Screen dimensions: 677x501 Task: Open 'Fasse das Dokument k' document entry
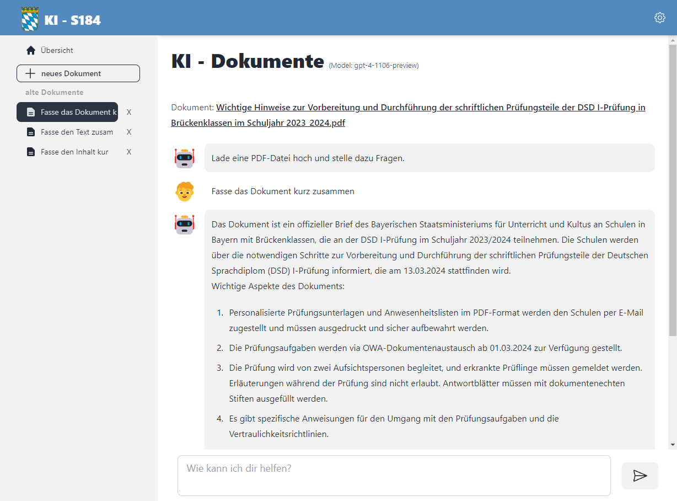coord(67,112)
